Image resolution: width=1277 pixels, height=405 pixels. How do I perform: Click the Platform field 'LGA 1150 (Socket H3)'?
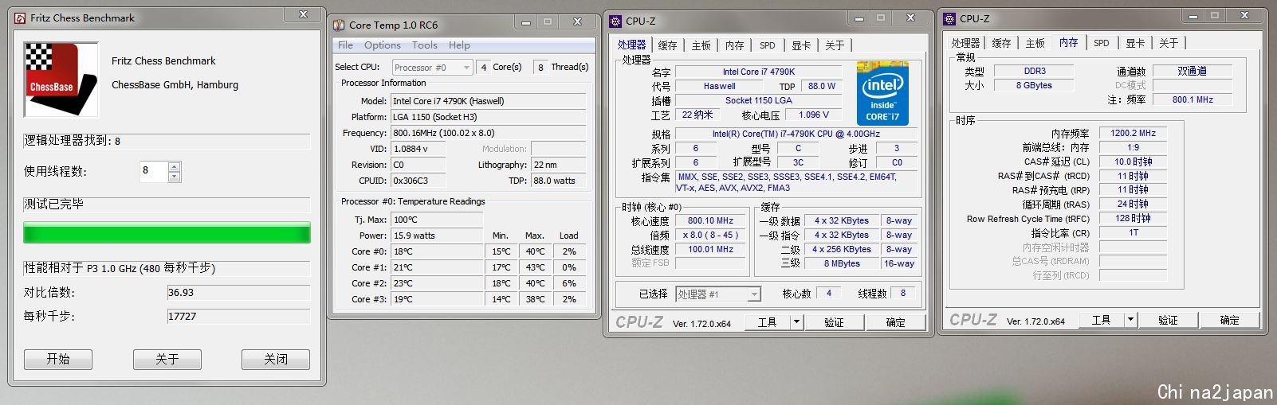[488, 117]
